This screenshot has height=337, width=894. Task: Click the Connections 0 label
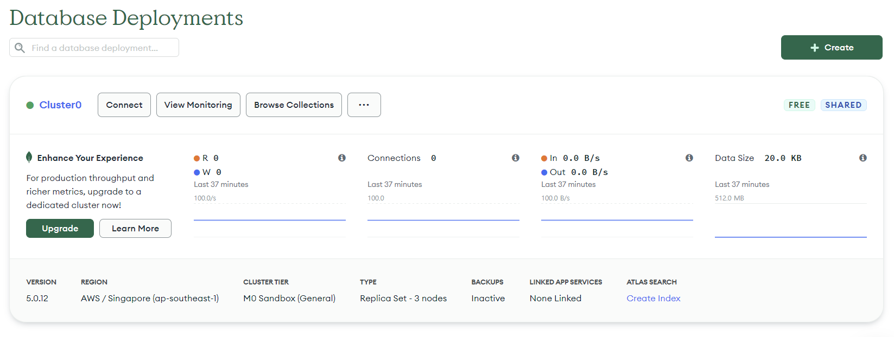[402, 158]
